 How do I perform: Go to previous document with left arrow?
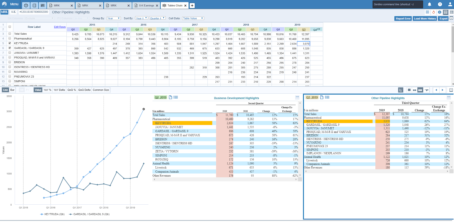[x=436, y=90]
